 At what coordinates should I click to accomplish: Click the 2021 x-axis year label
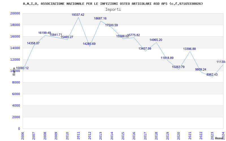(x=190, y=136)
